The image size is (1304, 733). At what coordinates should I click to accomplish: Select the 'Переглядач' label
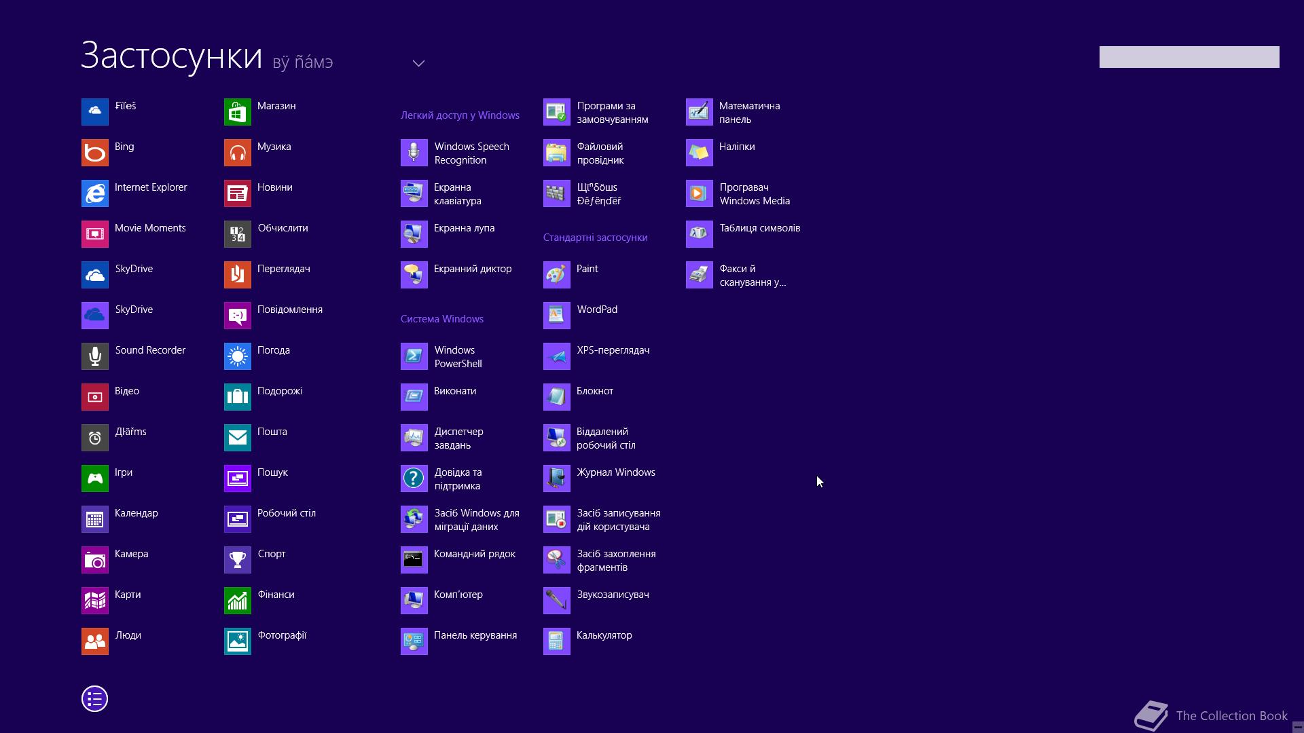pyautogui.click(x=284, y=269)
